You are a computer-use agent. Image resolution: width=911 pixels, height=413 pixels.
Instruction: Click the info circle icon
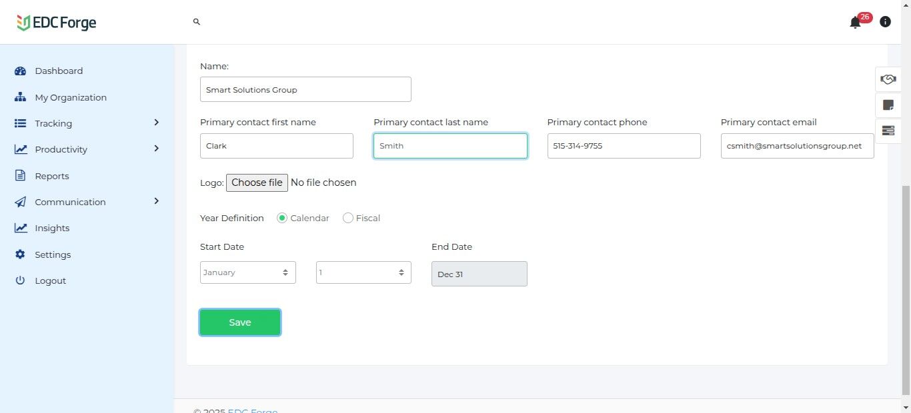885,22
